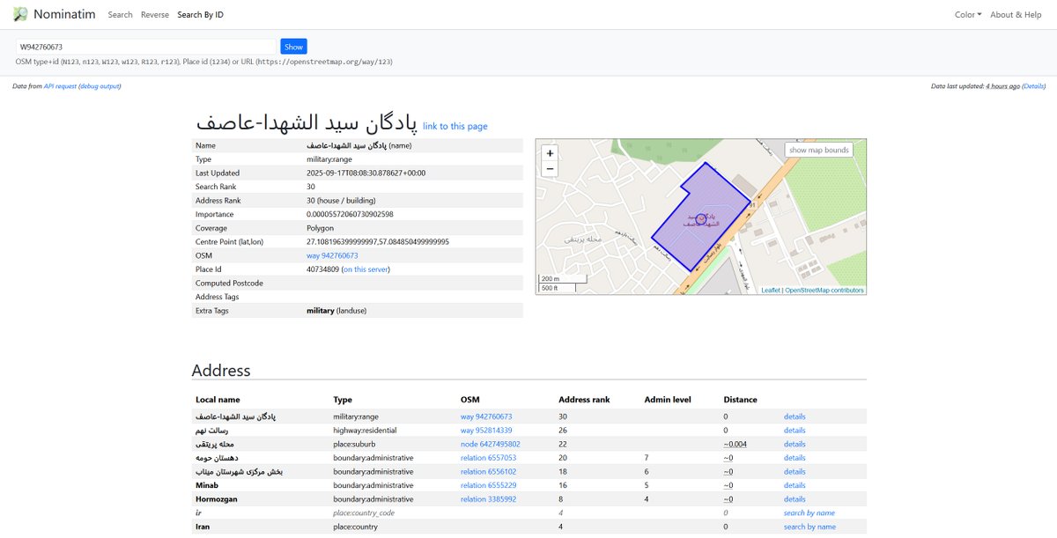
Task: Click the Nominatim logo icon
Action: pyautogui.click(x=20, y=14)
